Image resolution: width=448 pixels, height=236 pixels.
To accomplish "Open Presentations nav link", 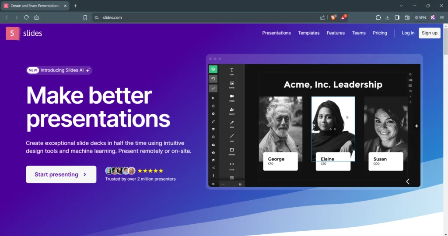I will coord(276,33).
